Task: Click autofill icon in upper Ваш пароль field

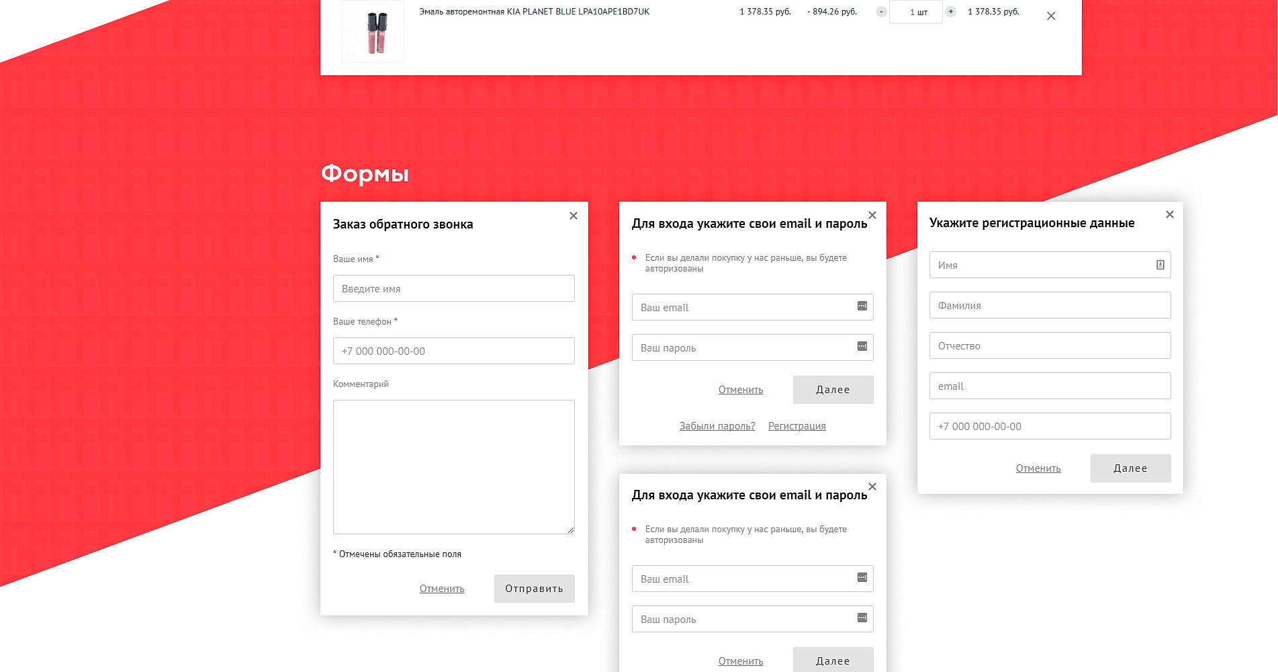Action: coord(862,347)
